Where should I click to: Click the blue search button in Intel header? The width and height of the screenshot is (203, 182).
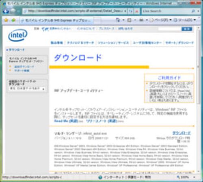(187, 29)
